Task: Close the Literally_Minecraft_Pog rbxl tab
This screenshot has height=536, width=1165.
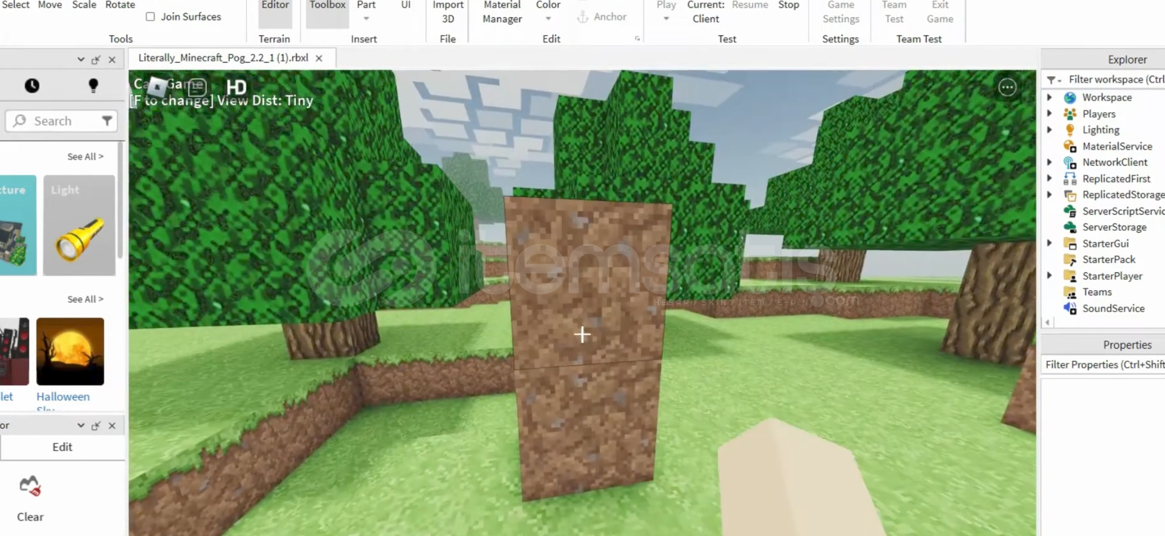Action: (x=319, y=58)
